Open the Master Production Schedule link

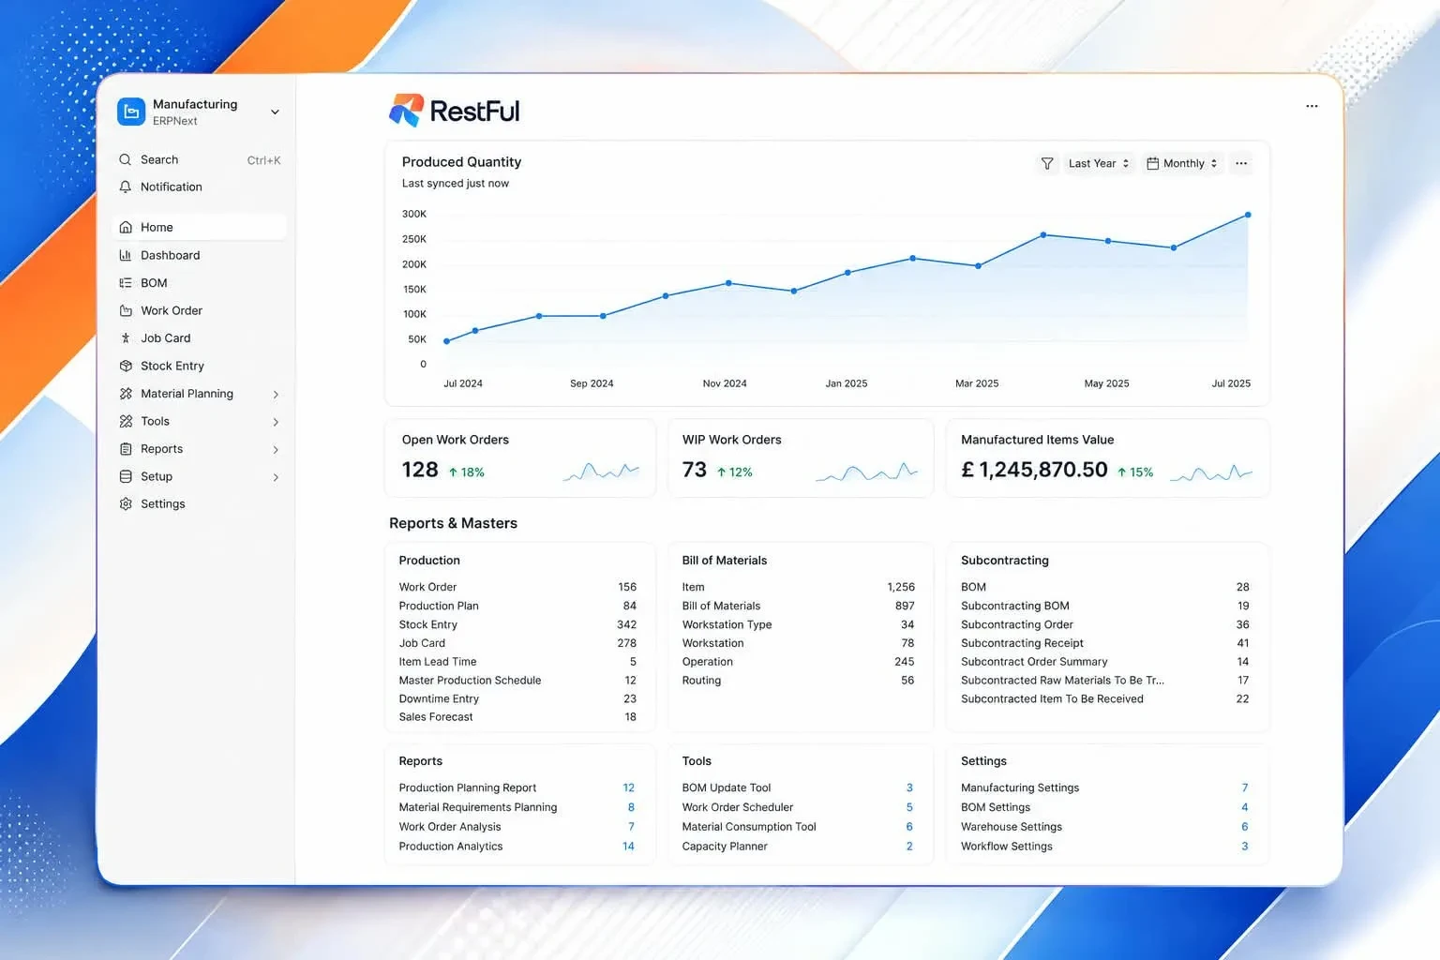470,681
